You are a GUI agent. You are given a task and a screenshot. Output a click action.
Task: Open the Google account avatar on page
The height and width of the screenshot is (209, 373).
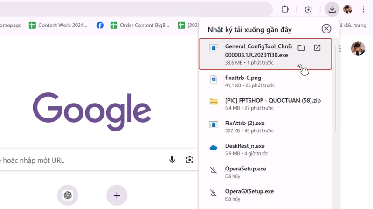(358, 49)
